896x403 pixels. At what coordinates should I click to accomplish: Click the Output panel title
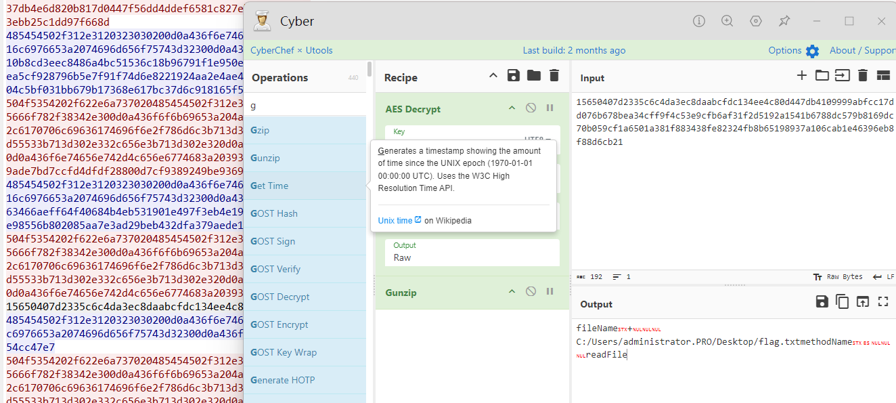click(596, 304)
